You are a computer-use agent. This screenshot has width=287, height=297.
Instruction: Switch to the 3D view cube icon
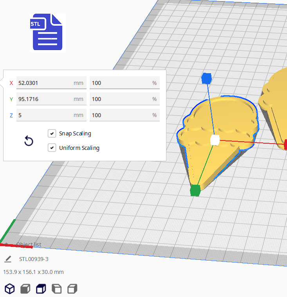[x=9, y=289]
